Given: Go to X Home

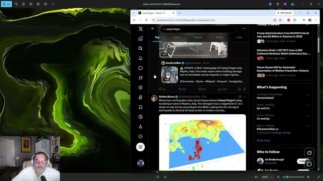Looking at the screenshot, I should tap(141, 39).
